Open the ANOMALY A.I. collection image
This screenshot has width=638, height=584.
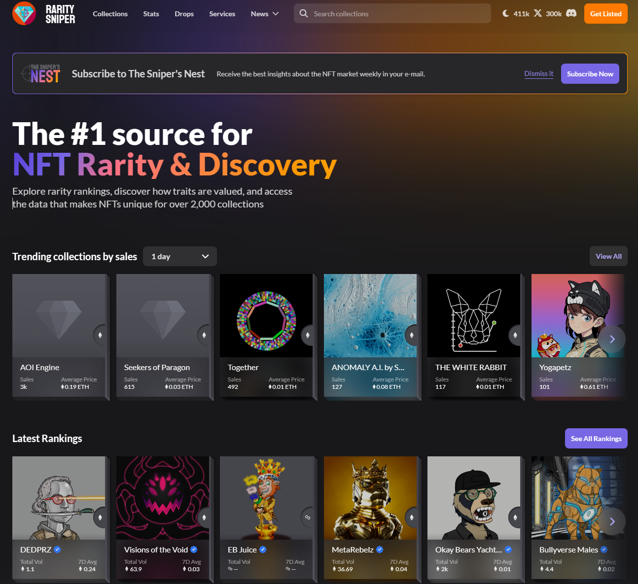point(370,316)
